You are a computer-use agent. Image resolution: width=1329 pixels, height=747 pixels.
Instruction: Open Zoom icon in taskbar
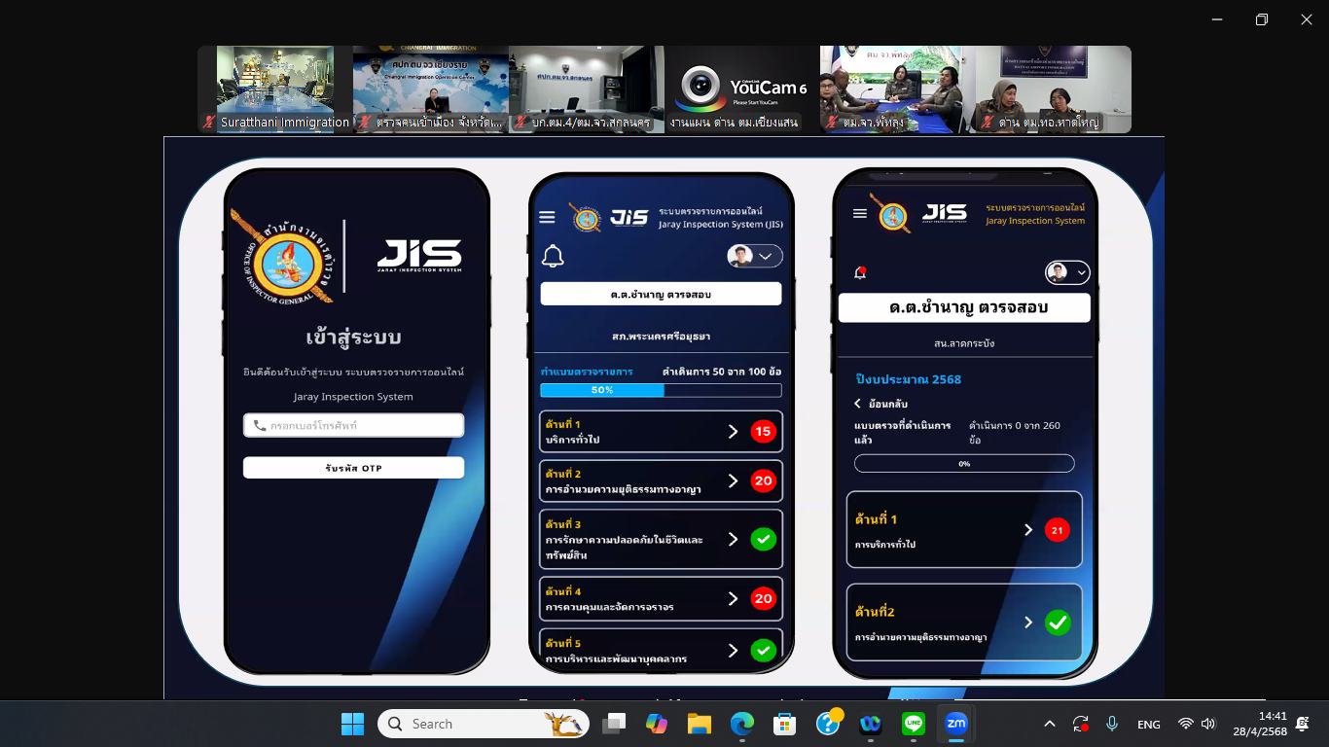tap(956, 724)
